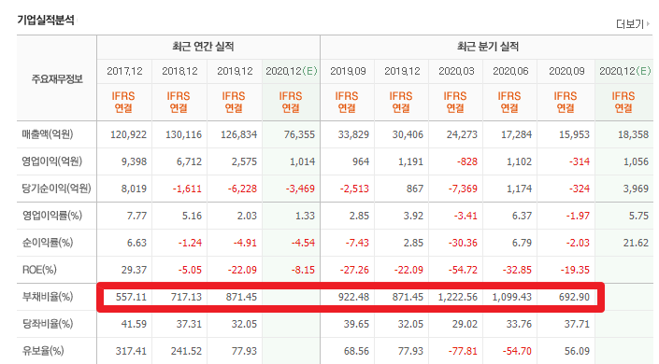The width and height of the screenshot is (659, 364).
Task: Click the 주요재무정보 header cell
Action: (57, 79)
